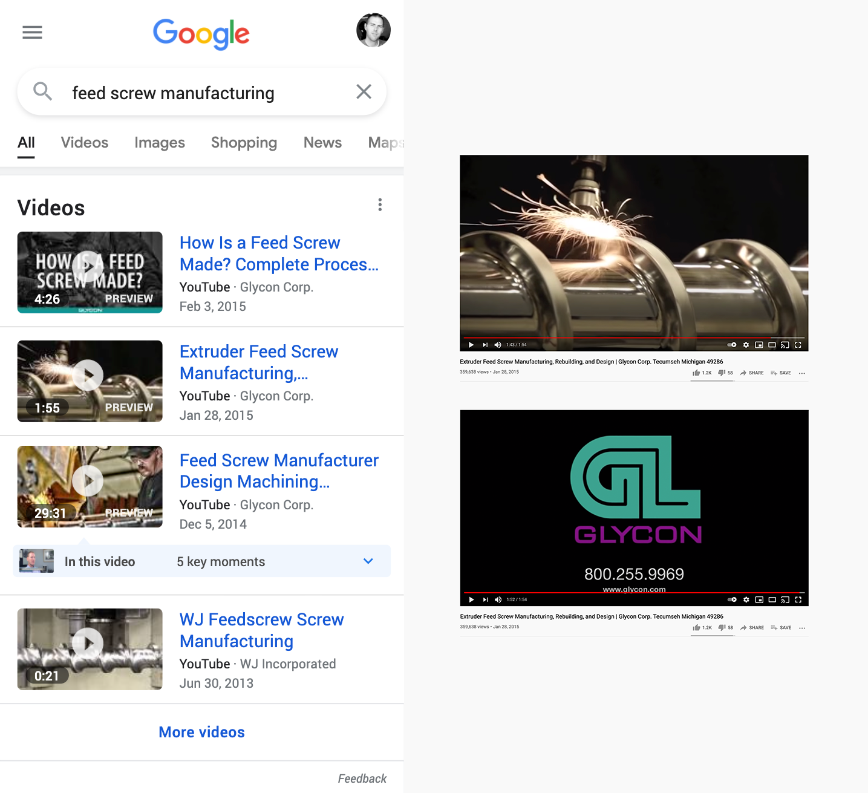Image resolution: width=868 pixels, height=793 pixels.
Task: Click the More videos link
Action: [x=201, y=732]
